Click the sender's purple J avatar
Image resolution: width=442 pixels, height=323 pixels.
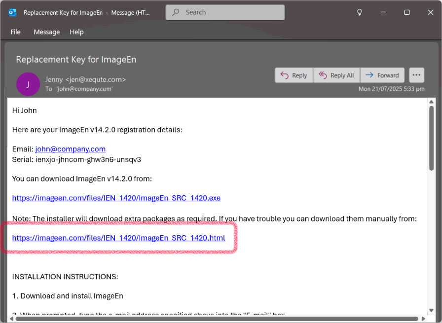click(28, 84)
